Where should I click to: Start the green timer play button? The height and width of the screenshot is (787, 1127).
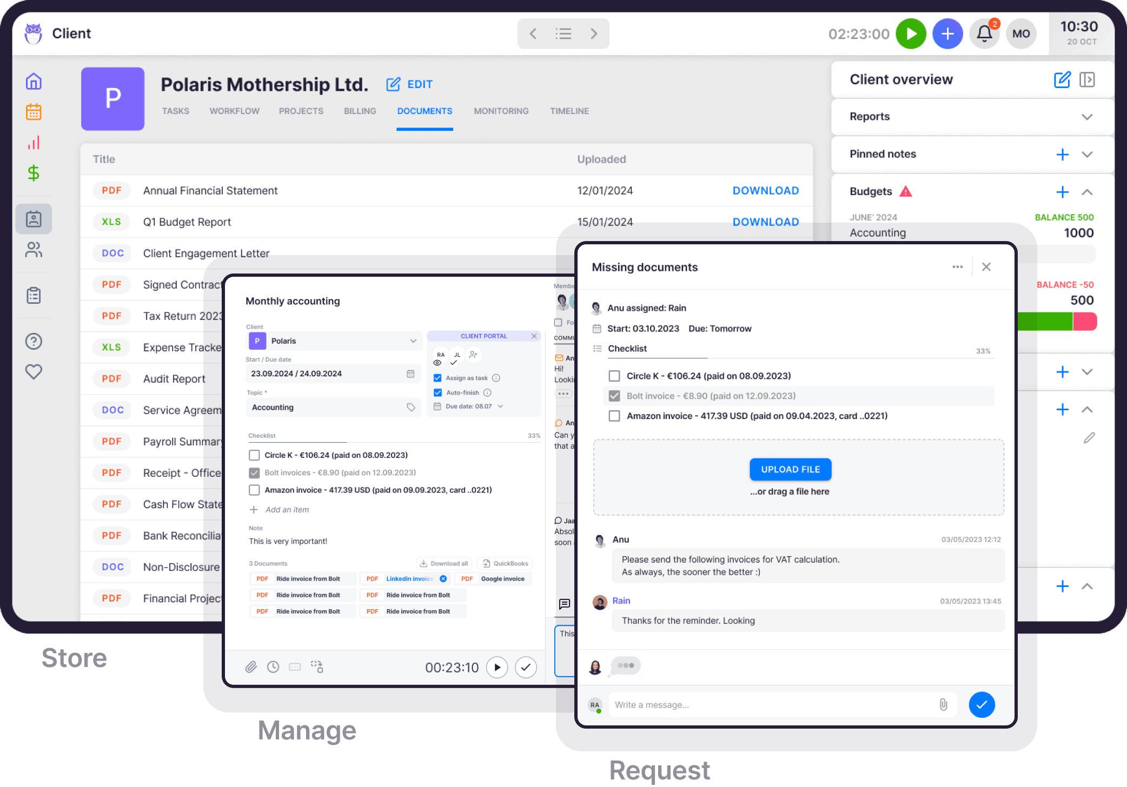(x=911, y=34)
